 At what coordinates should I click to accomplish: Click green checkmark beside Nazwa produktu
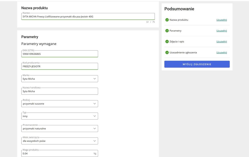167,20
